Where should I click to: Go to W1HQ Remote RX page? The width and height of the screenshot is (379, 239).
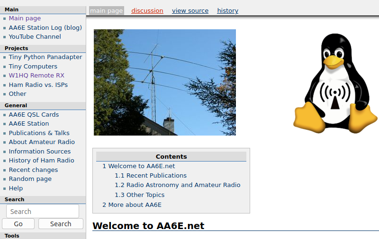[36, 76]
